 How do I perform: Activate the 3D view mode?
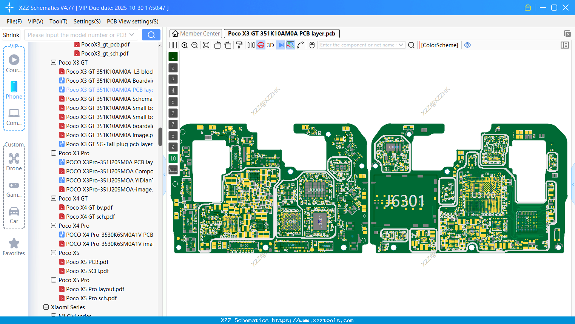click(270, 45)
